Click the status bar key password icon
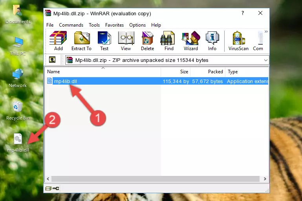302x201 pixels. click(x=56, y=188)
